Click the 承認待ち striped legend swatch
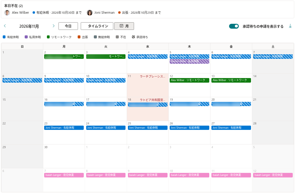 [x=133, y=37]
